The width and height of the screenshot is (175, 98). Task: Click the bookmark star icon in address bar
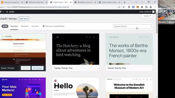point(124,7)
